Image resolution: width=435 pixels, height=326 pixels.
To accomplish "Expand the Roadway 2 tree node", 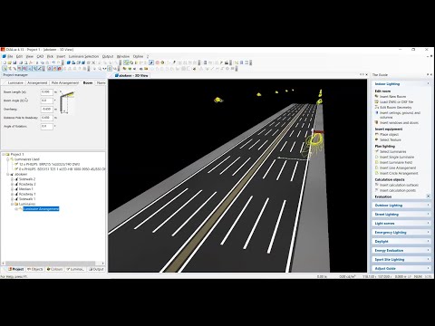I will click(12, 184).
